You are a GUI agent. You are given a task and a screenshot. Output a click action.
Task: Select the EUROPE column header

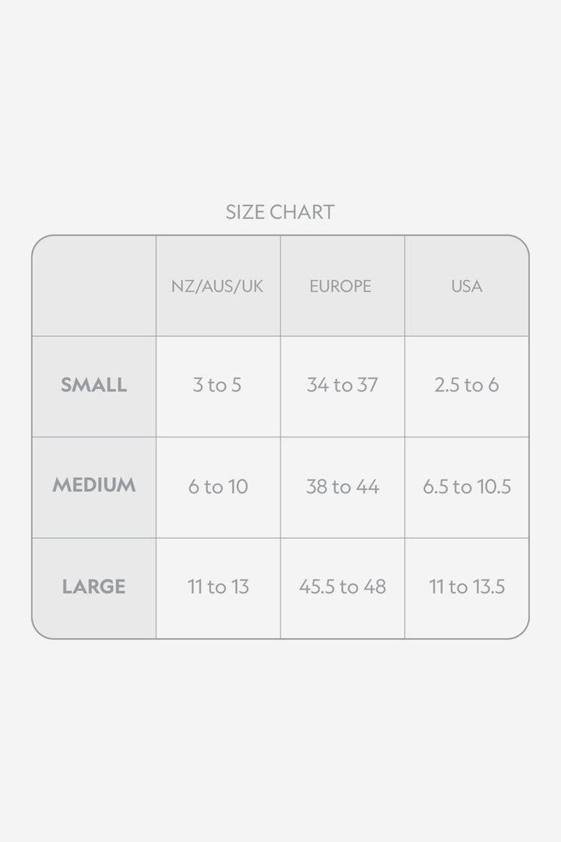(x=340, y=286)
